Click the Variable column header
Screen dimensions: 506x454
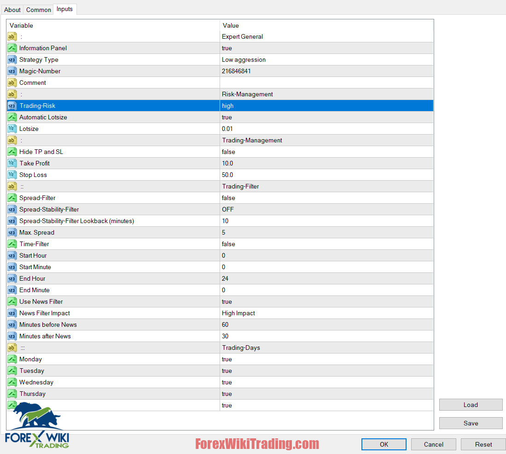click(x=21, y=25)
